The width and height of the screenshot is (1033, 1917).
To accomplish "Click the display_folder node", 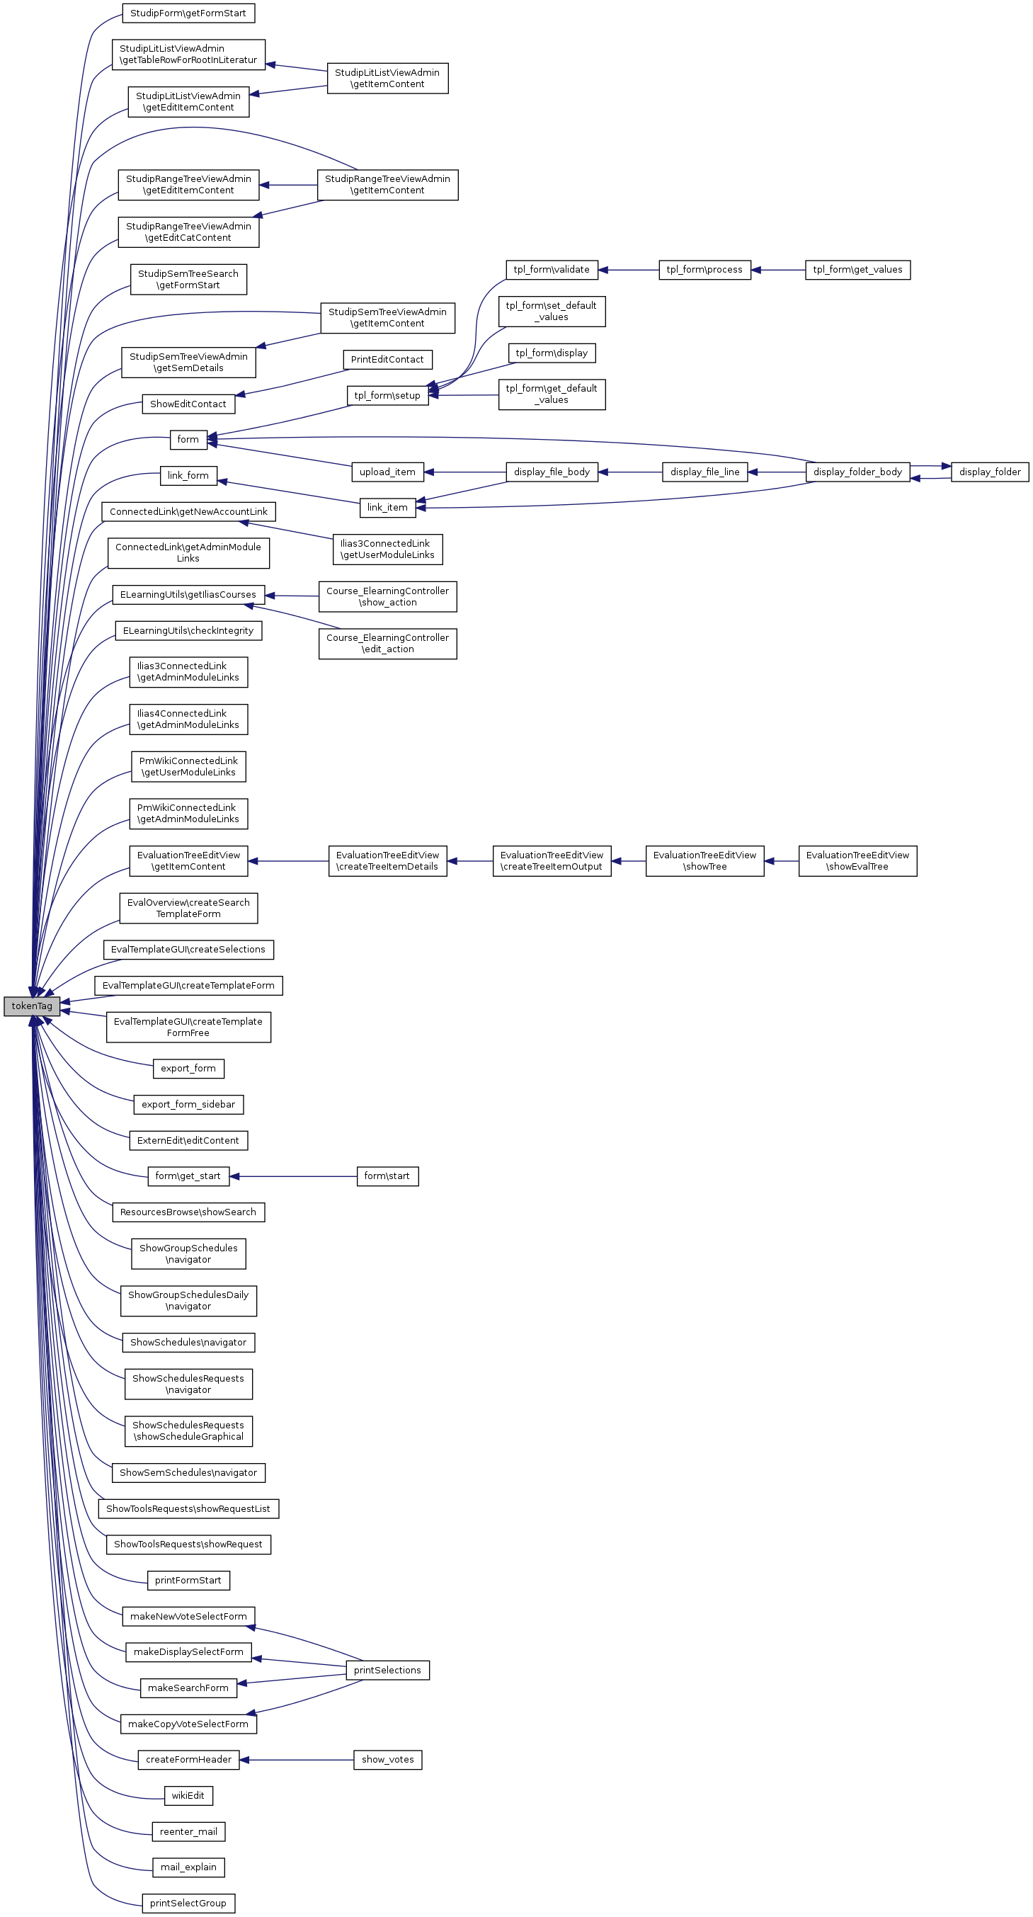I will point(989,472).
